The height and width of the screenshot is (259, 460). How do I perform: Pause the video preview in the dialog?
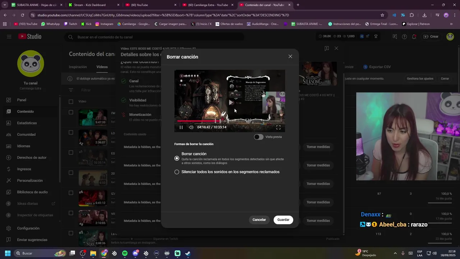click(x=181, y=127)
